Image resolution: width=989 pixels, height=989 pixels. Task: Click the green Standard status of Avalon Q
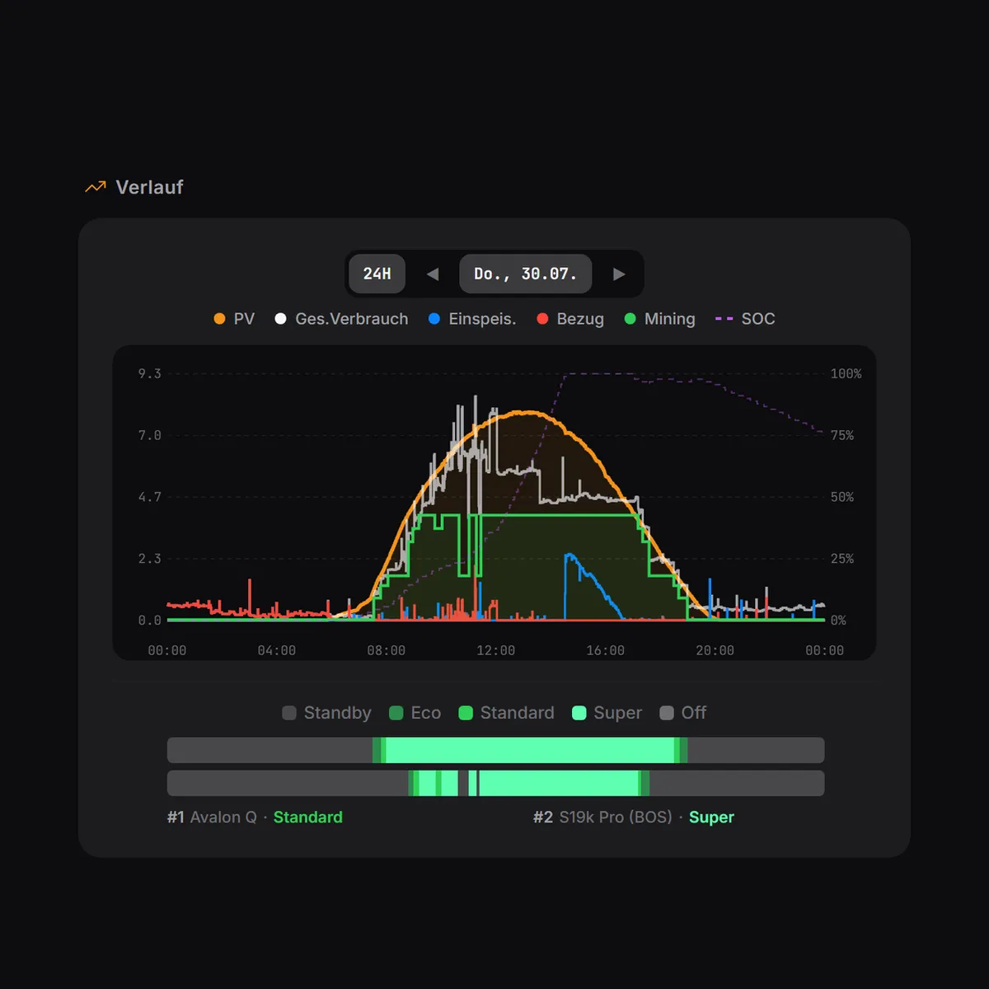tap(307, 817)
